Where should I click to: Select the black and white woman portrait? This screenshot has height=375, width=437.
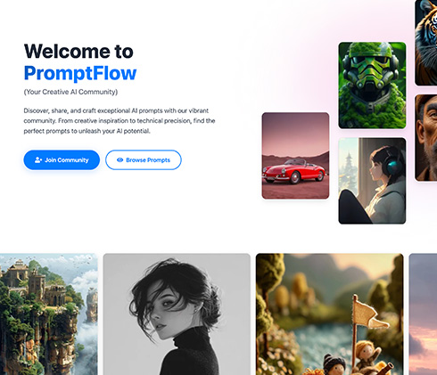[177, 314]
